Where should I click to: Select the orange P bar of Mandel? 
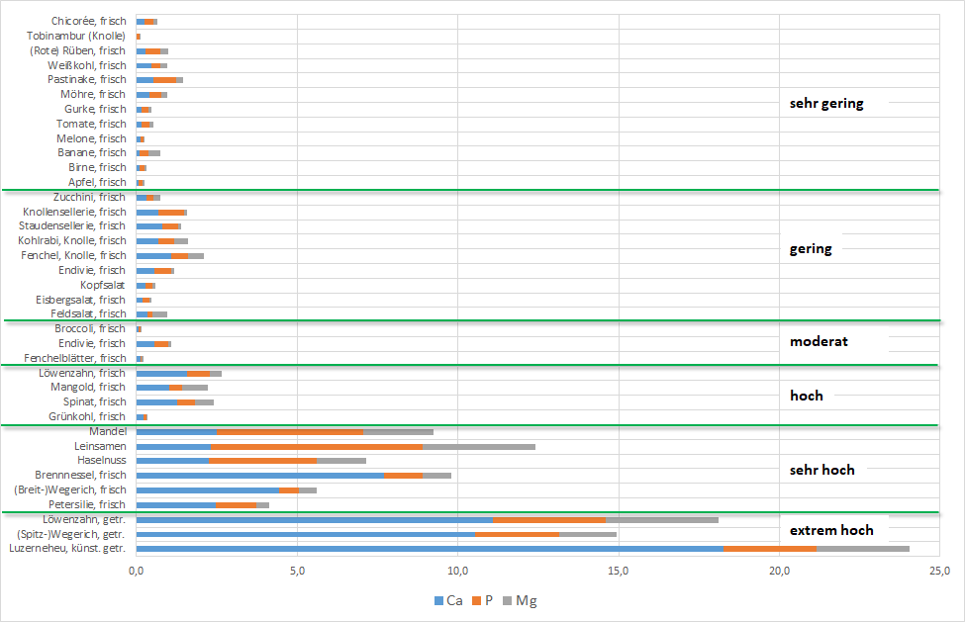290,432
